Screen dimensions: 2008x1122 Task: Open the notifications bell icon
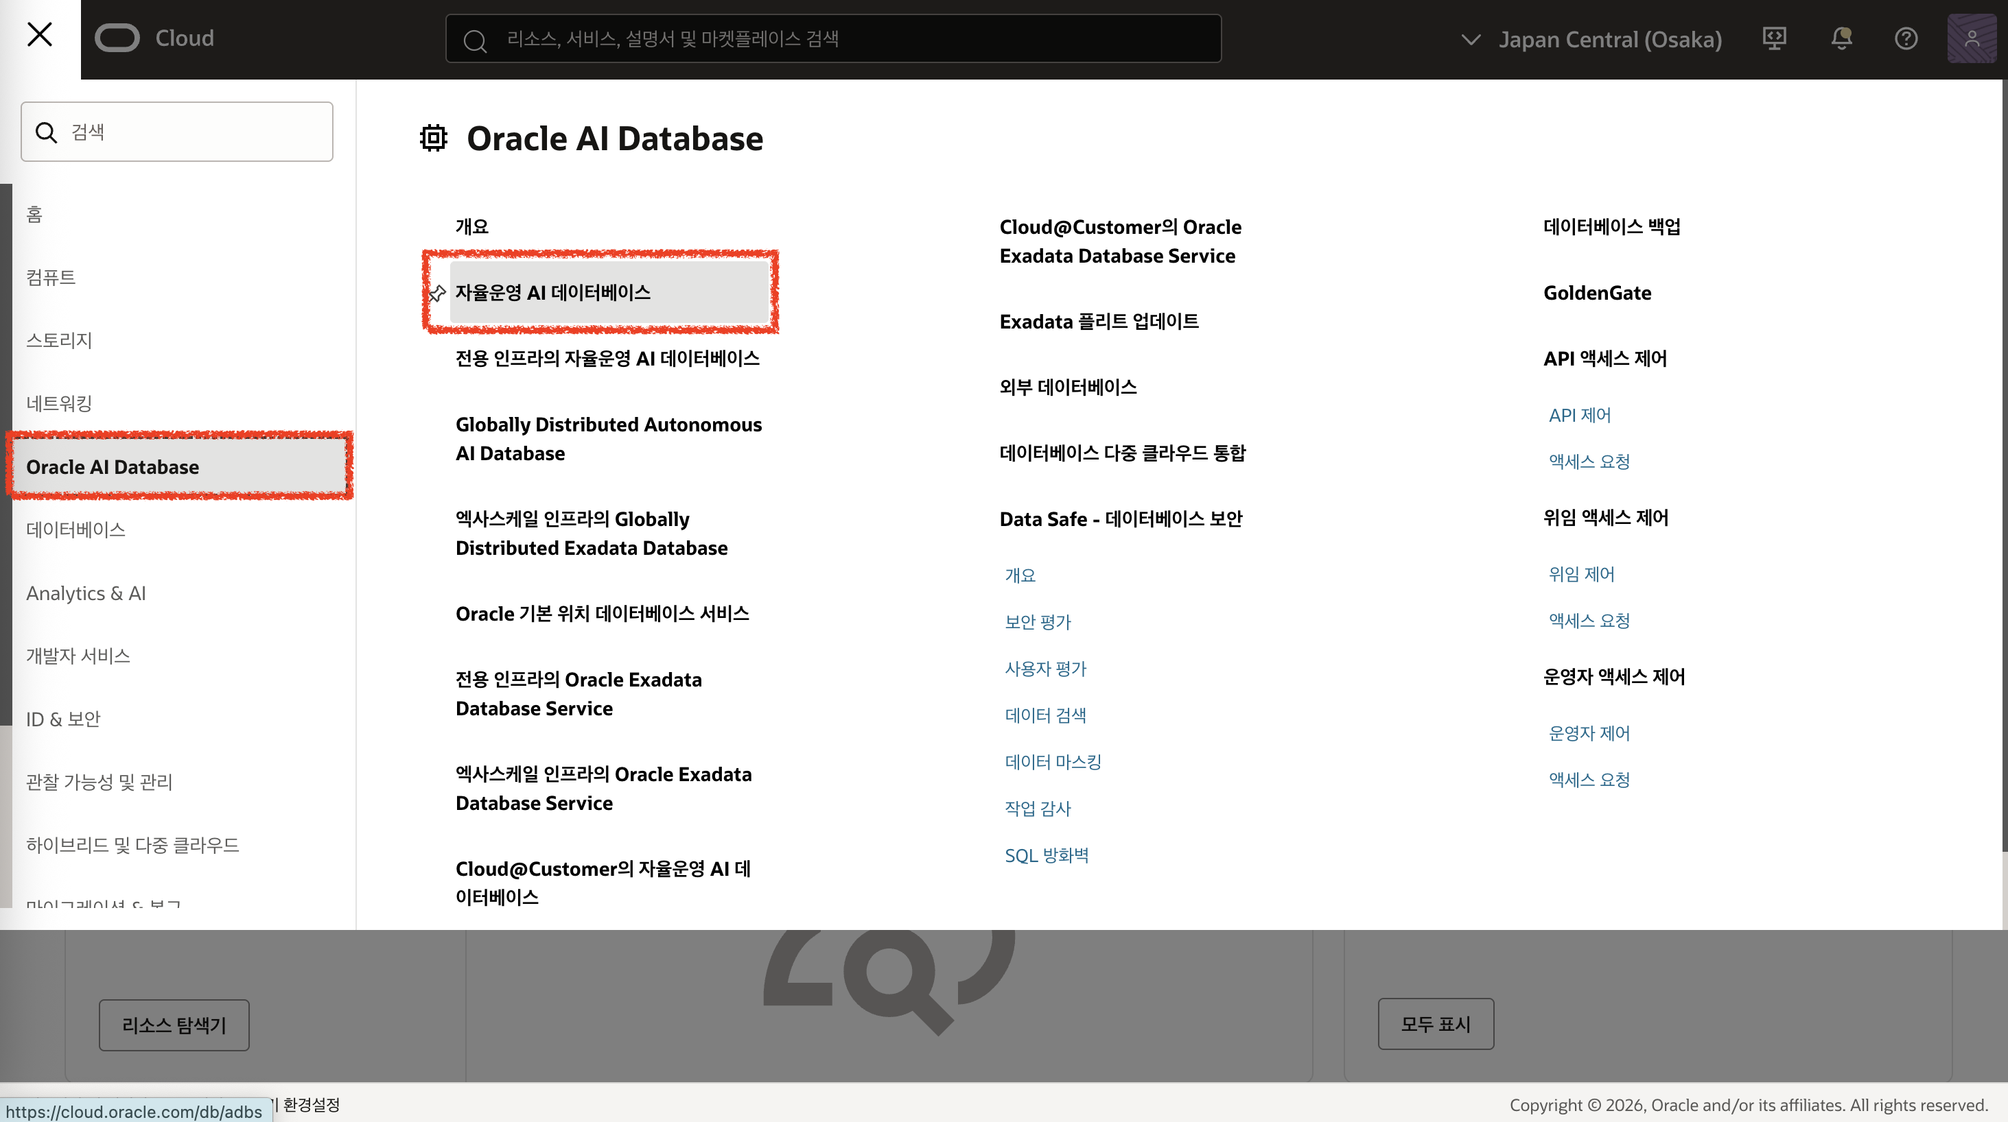[x=1841, y=39]
